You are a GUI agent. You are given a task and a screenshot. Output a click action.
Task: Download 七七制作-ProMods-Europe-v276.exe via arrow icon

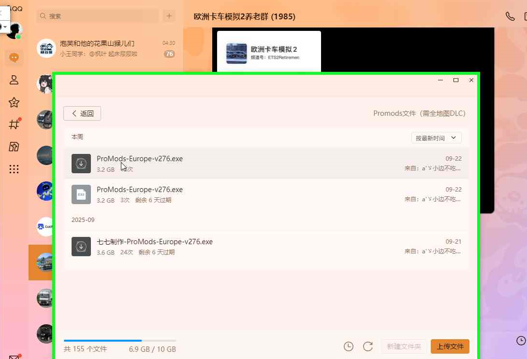point(81,247)
